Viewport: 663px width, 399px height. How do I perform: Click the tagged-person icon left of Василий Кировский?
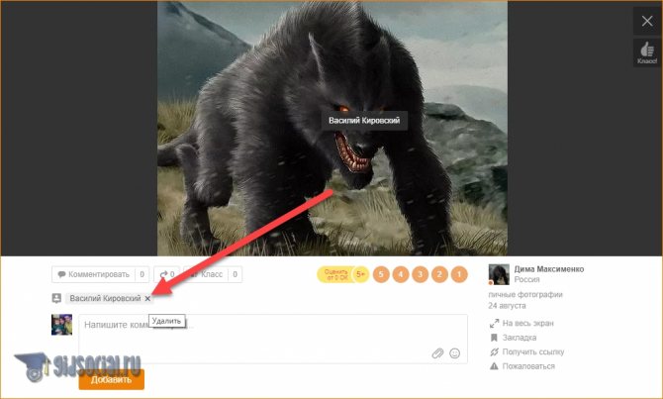(x=56, y=298)
